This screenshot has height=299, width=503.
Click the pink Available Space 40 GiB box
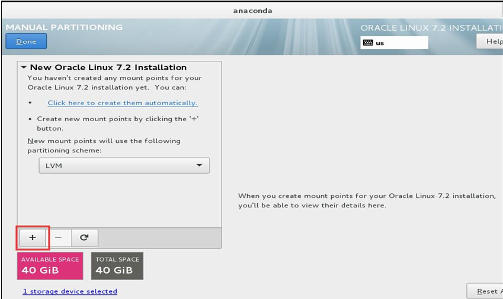(50, 266)
